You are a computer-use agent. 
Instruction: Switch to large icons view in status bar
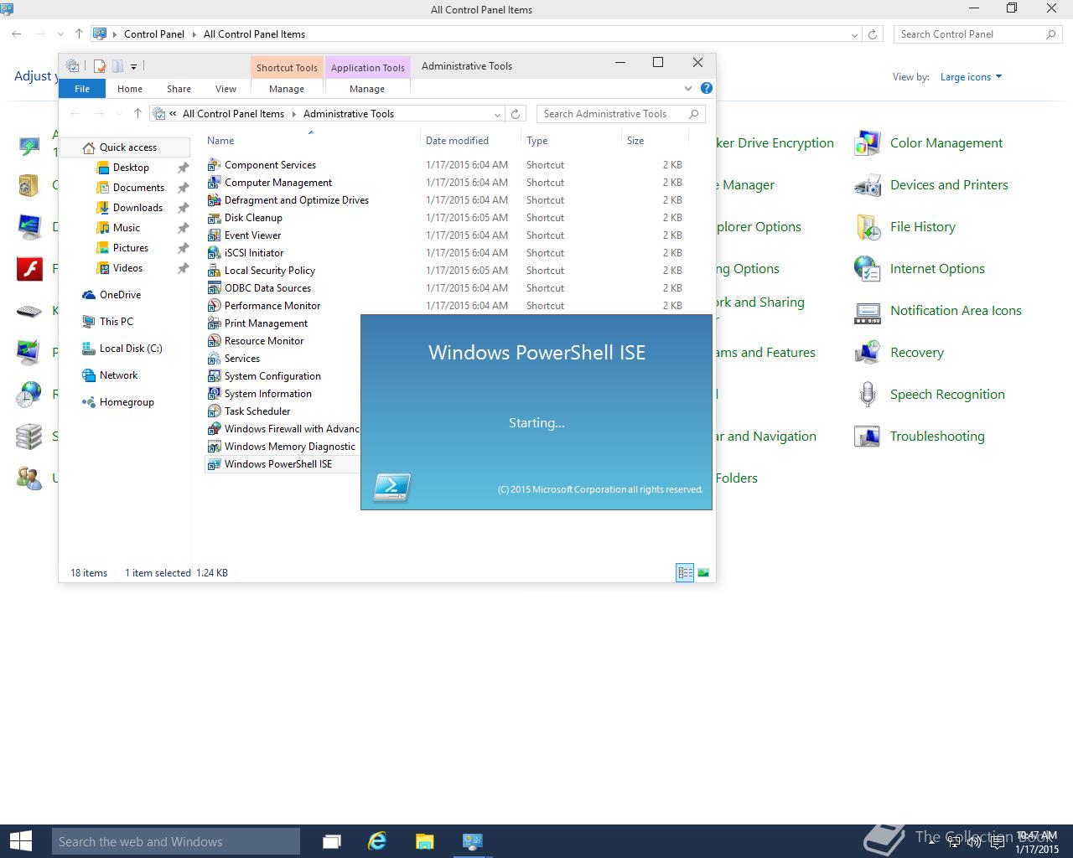(703, 573)
